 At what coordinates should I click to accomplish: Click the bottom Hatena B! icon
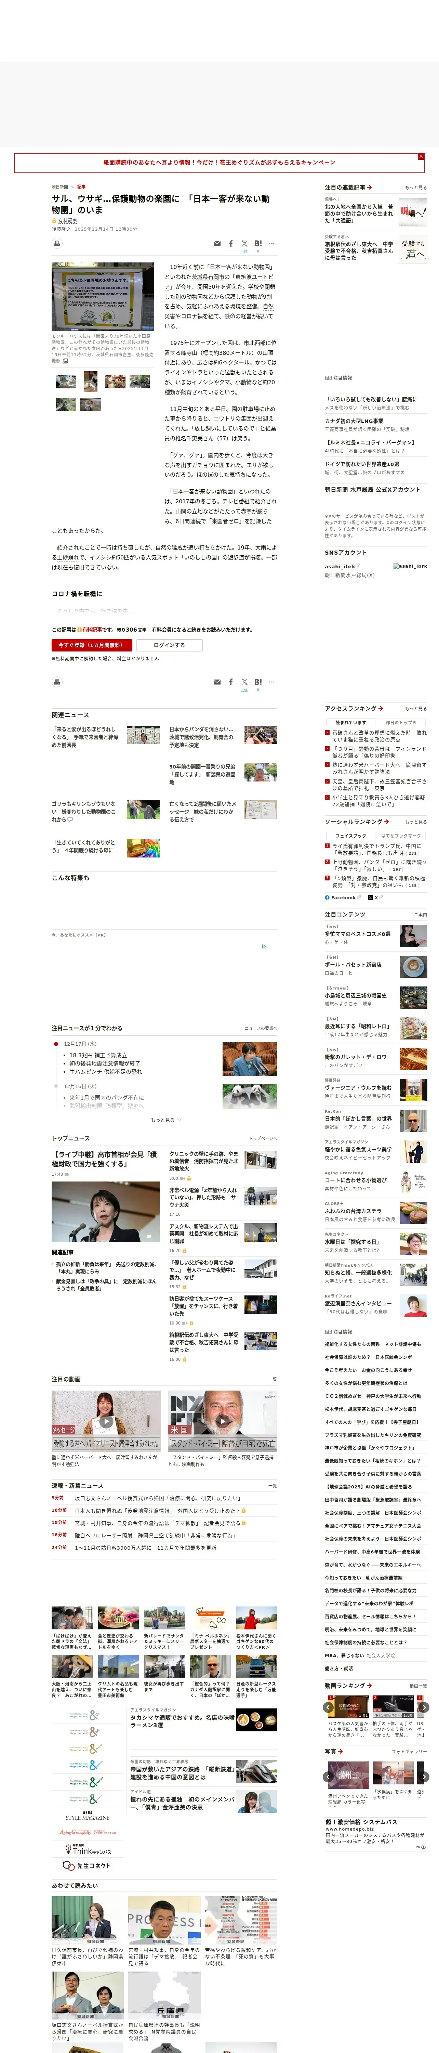point(257,682)
